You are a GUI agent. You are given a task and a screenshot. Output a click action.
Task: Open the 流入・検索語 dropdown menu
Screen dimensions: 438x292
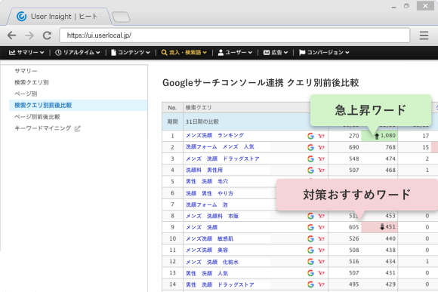point(184,53)
